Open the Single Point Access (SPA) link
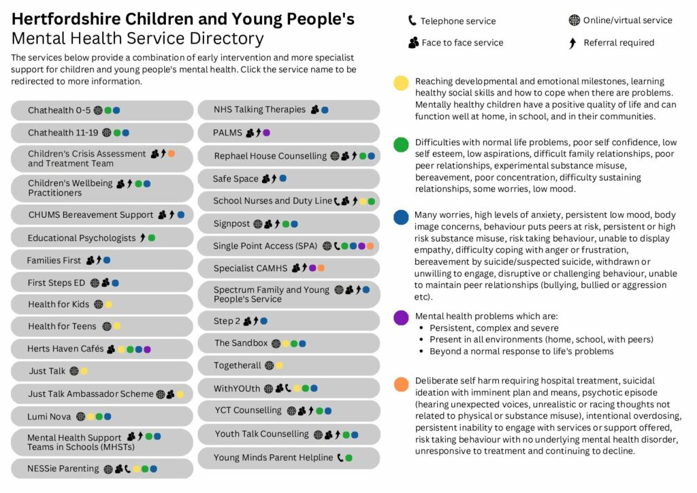 [x=265, y=246]
